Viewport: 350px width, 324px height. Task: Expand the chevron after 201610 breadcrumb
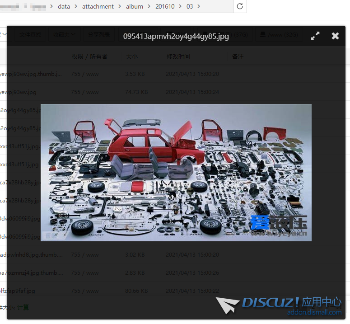point(180,6)
